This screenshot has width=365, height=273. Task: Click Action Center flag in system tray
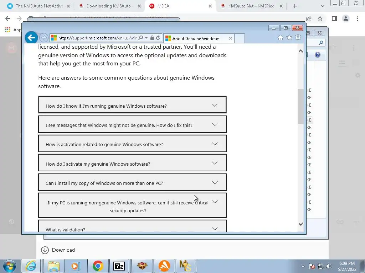(x=312, y=266)
